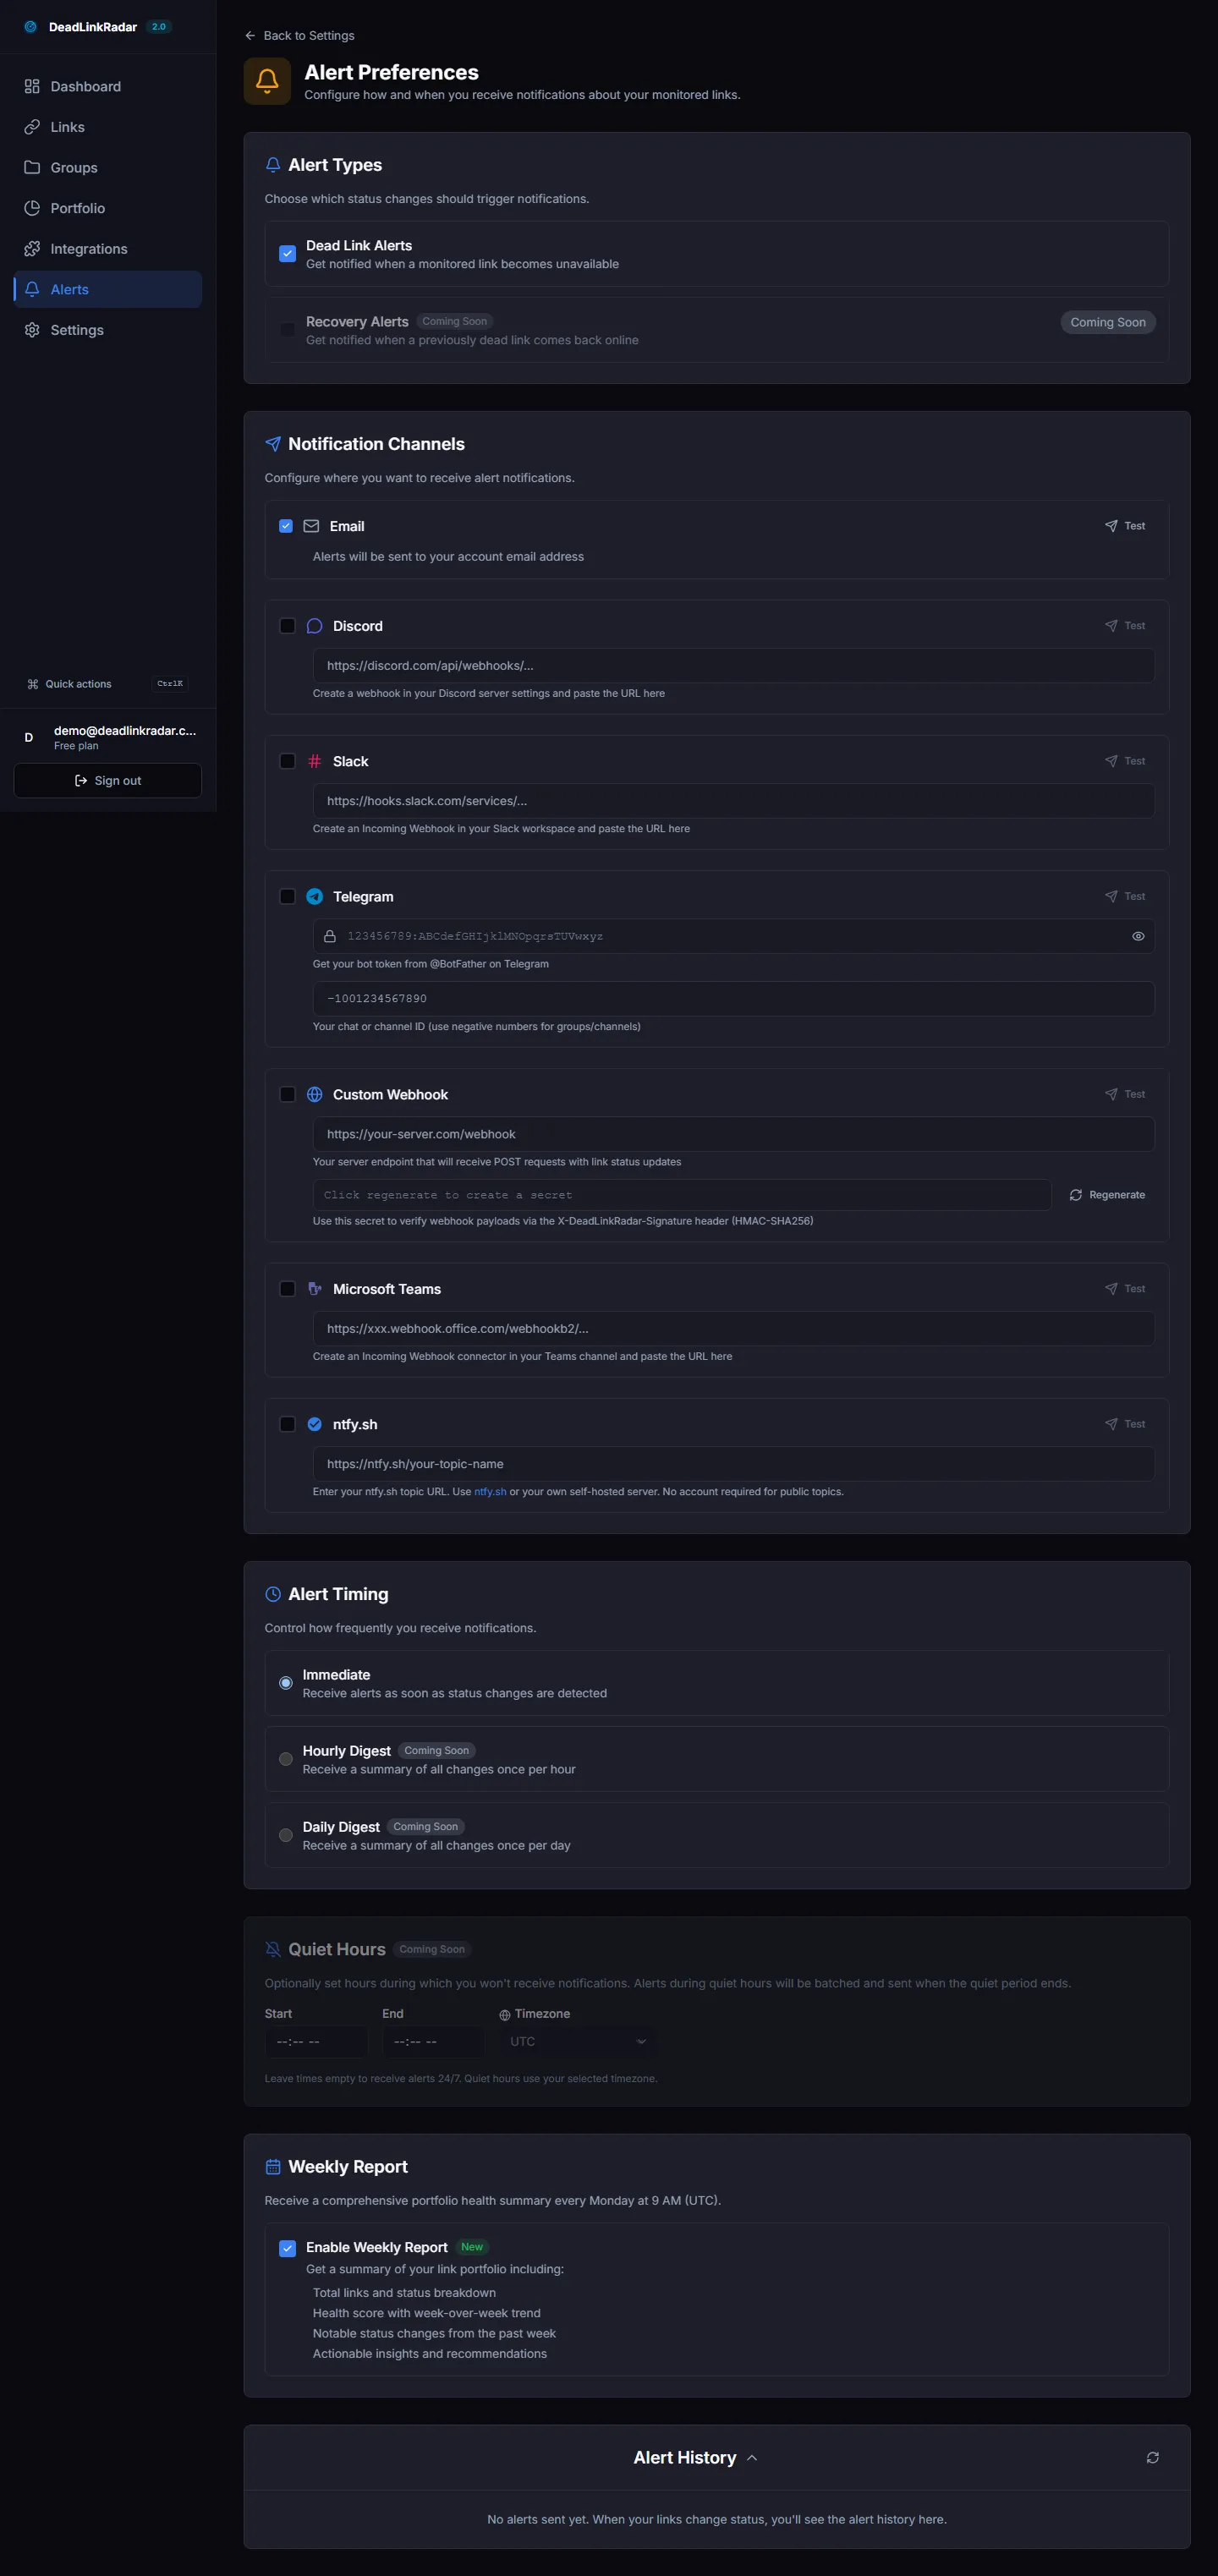Open the Integrations sidebar item
The image size is (1218, 2576).
88,249
